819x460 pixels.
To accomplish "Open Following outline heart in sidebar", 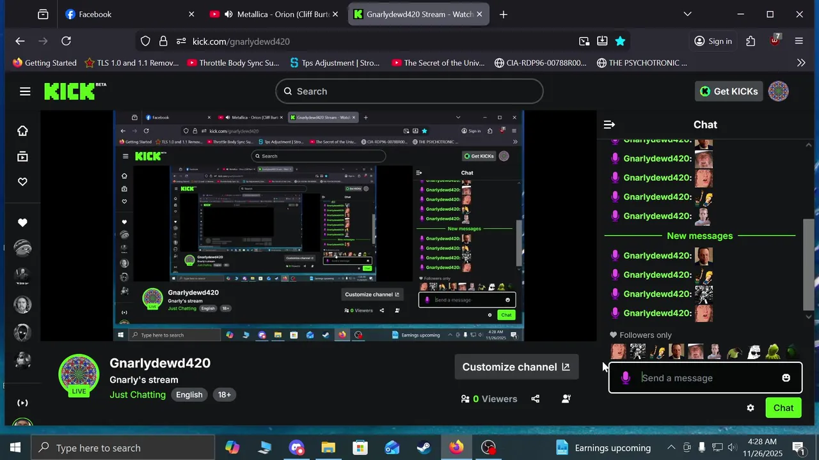I will pos(22,182).
